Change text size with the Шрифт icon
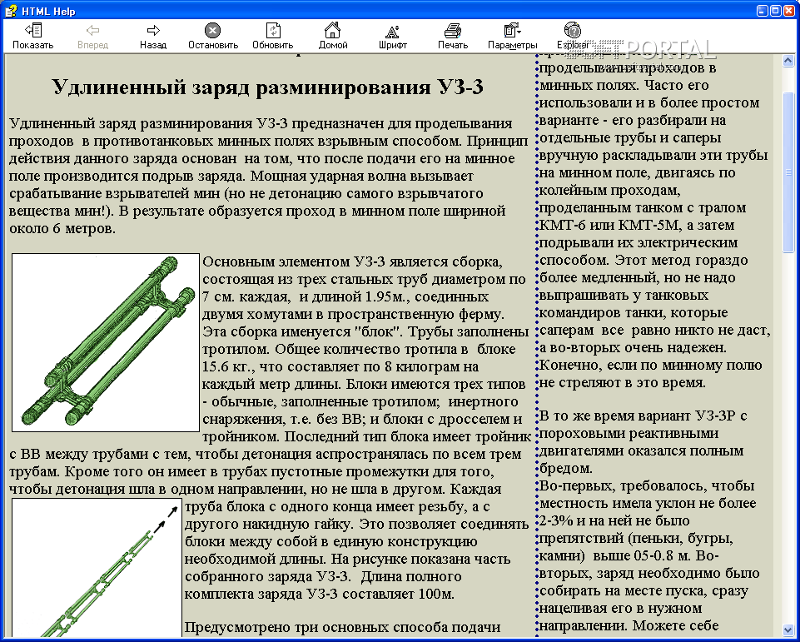 tap(392, 36)
